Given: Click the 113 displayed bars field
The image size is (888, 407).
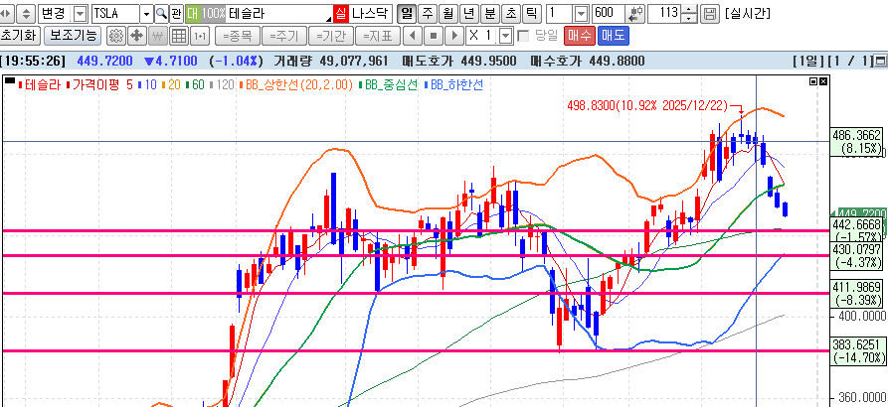Looking at the screenshot, I should click(663, 13).
